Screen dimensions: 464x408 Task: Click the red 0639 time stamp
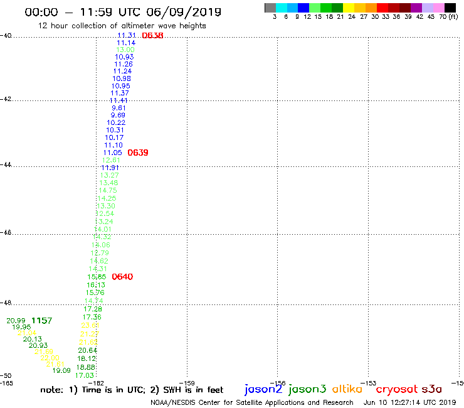pyautogui.click(x=138, y=153)
